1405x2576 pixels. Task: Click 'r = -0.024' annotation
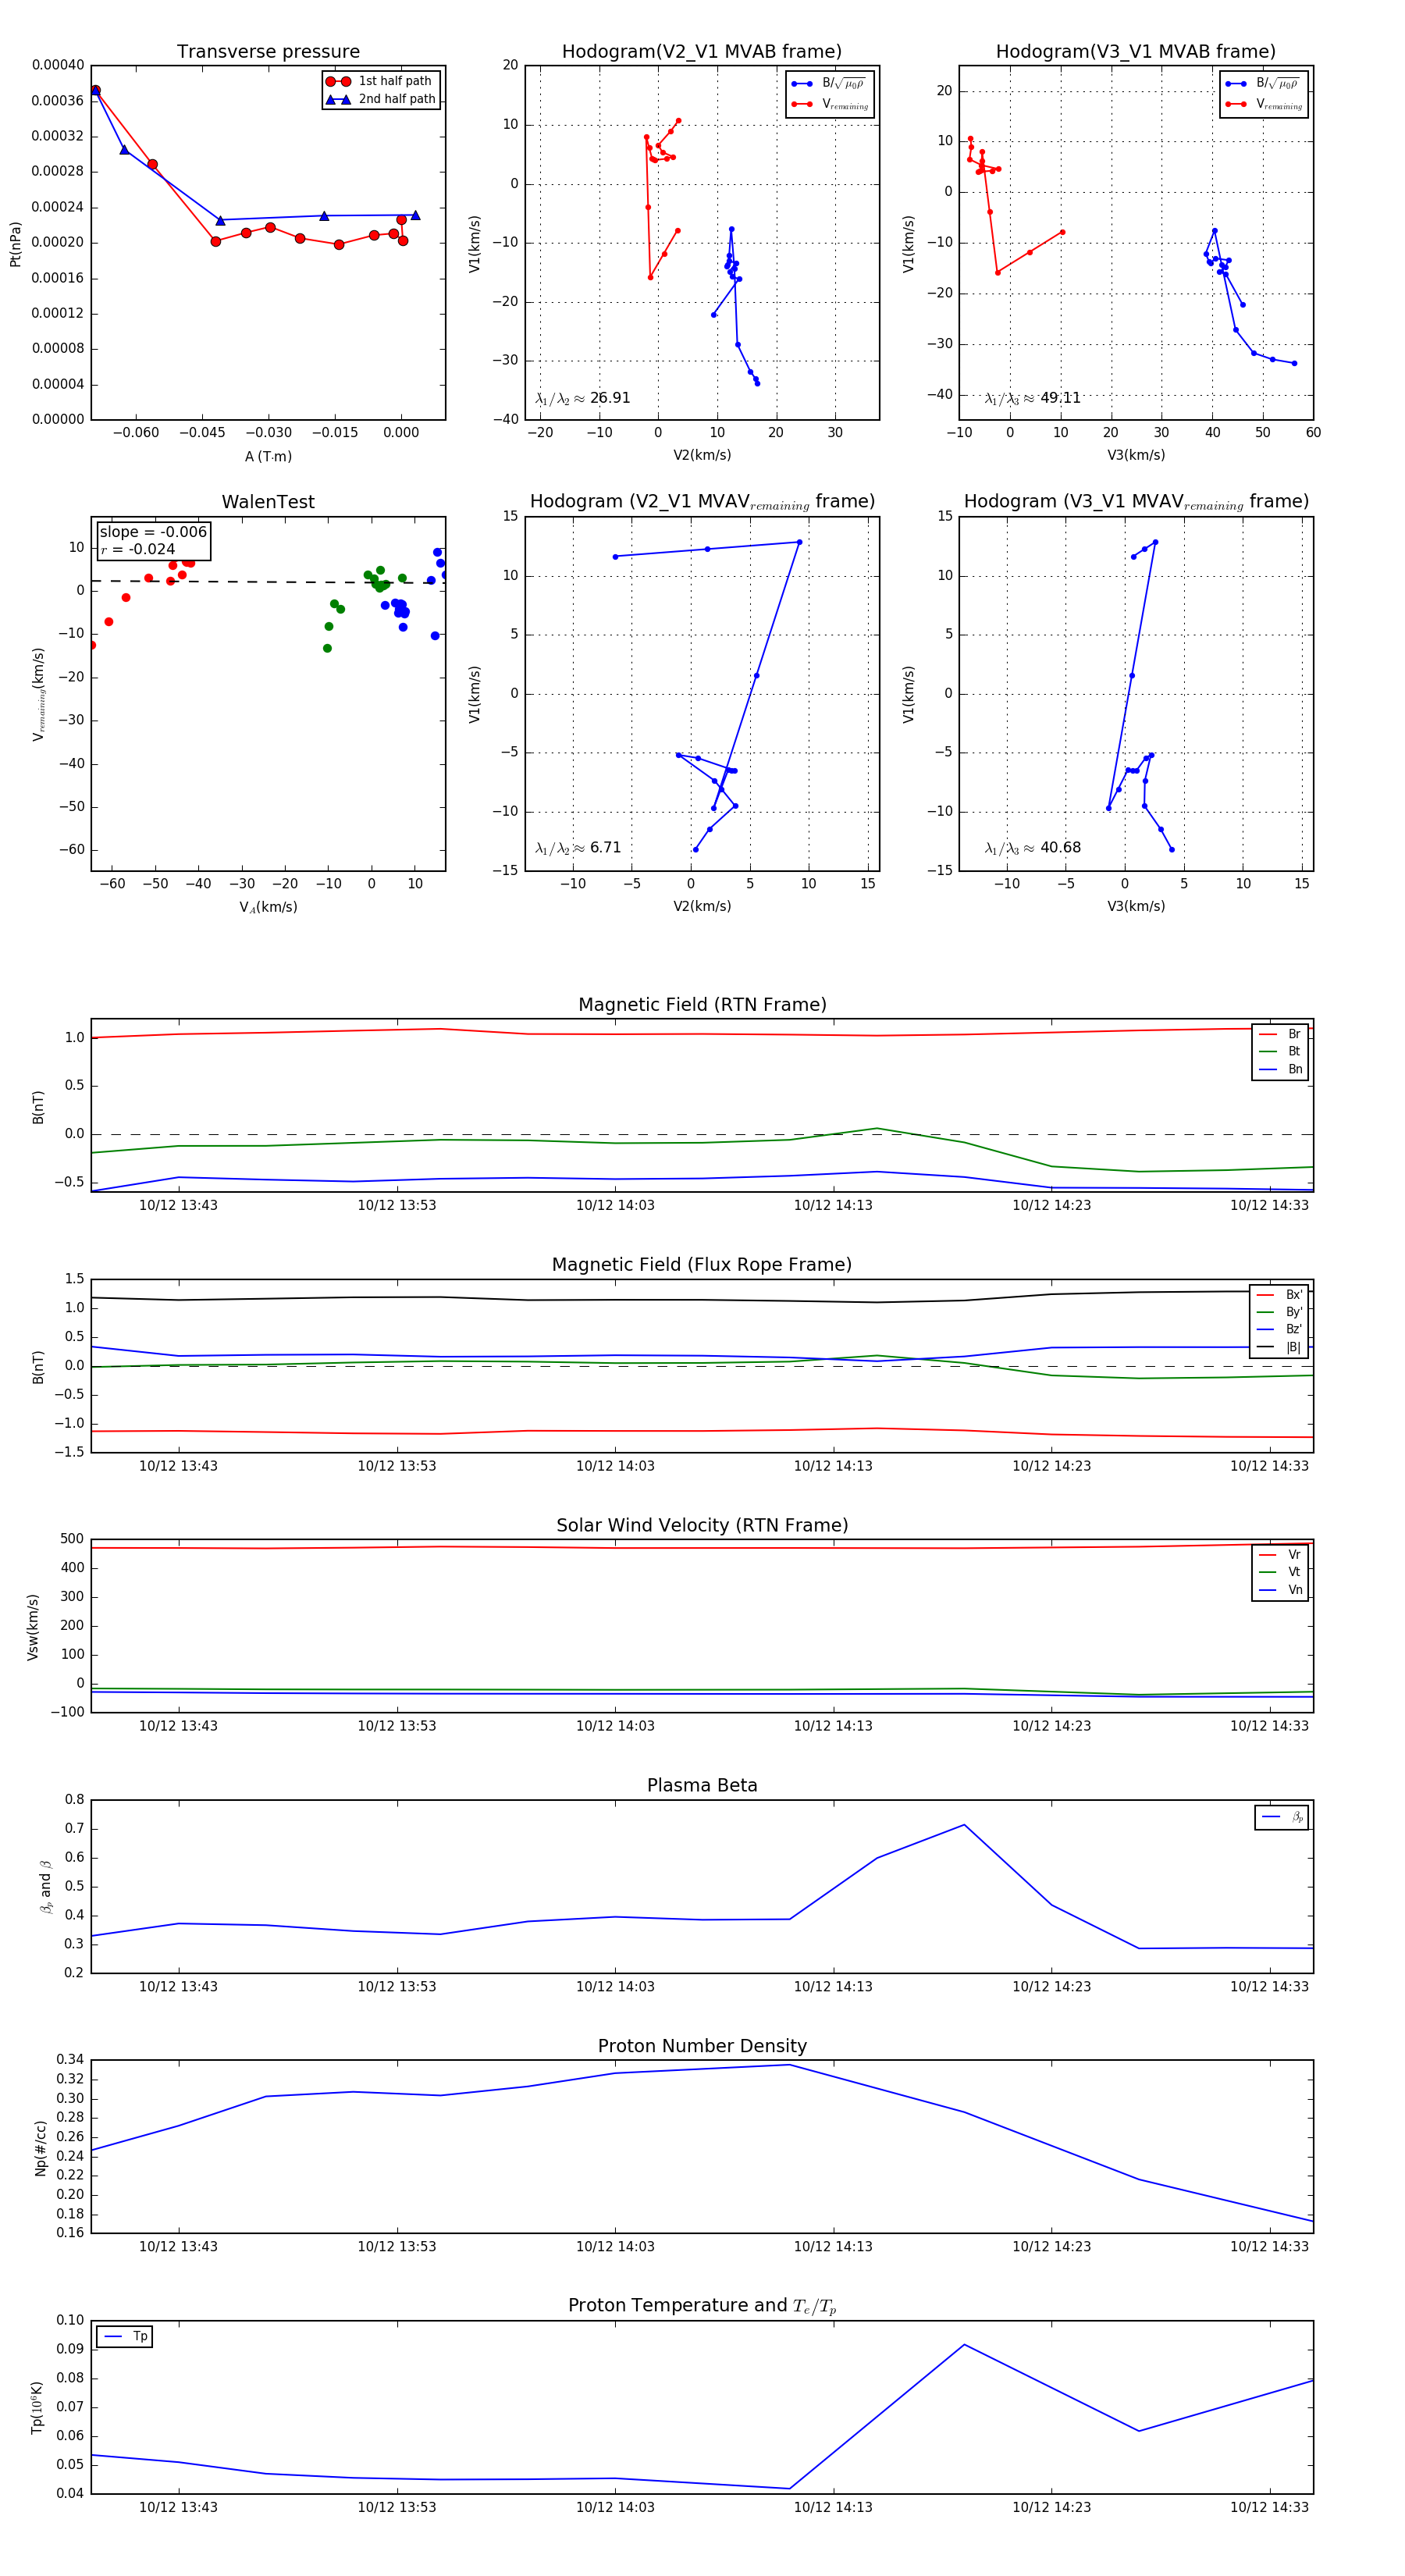coord(138,549)
